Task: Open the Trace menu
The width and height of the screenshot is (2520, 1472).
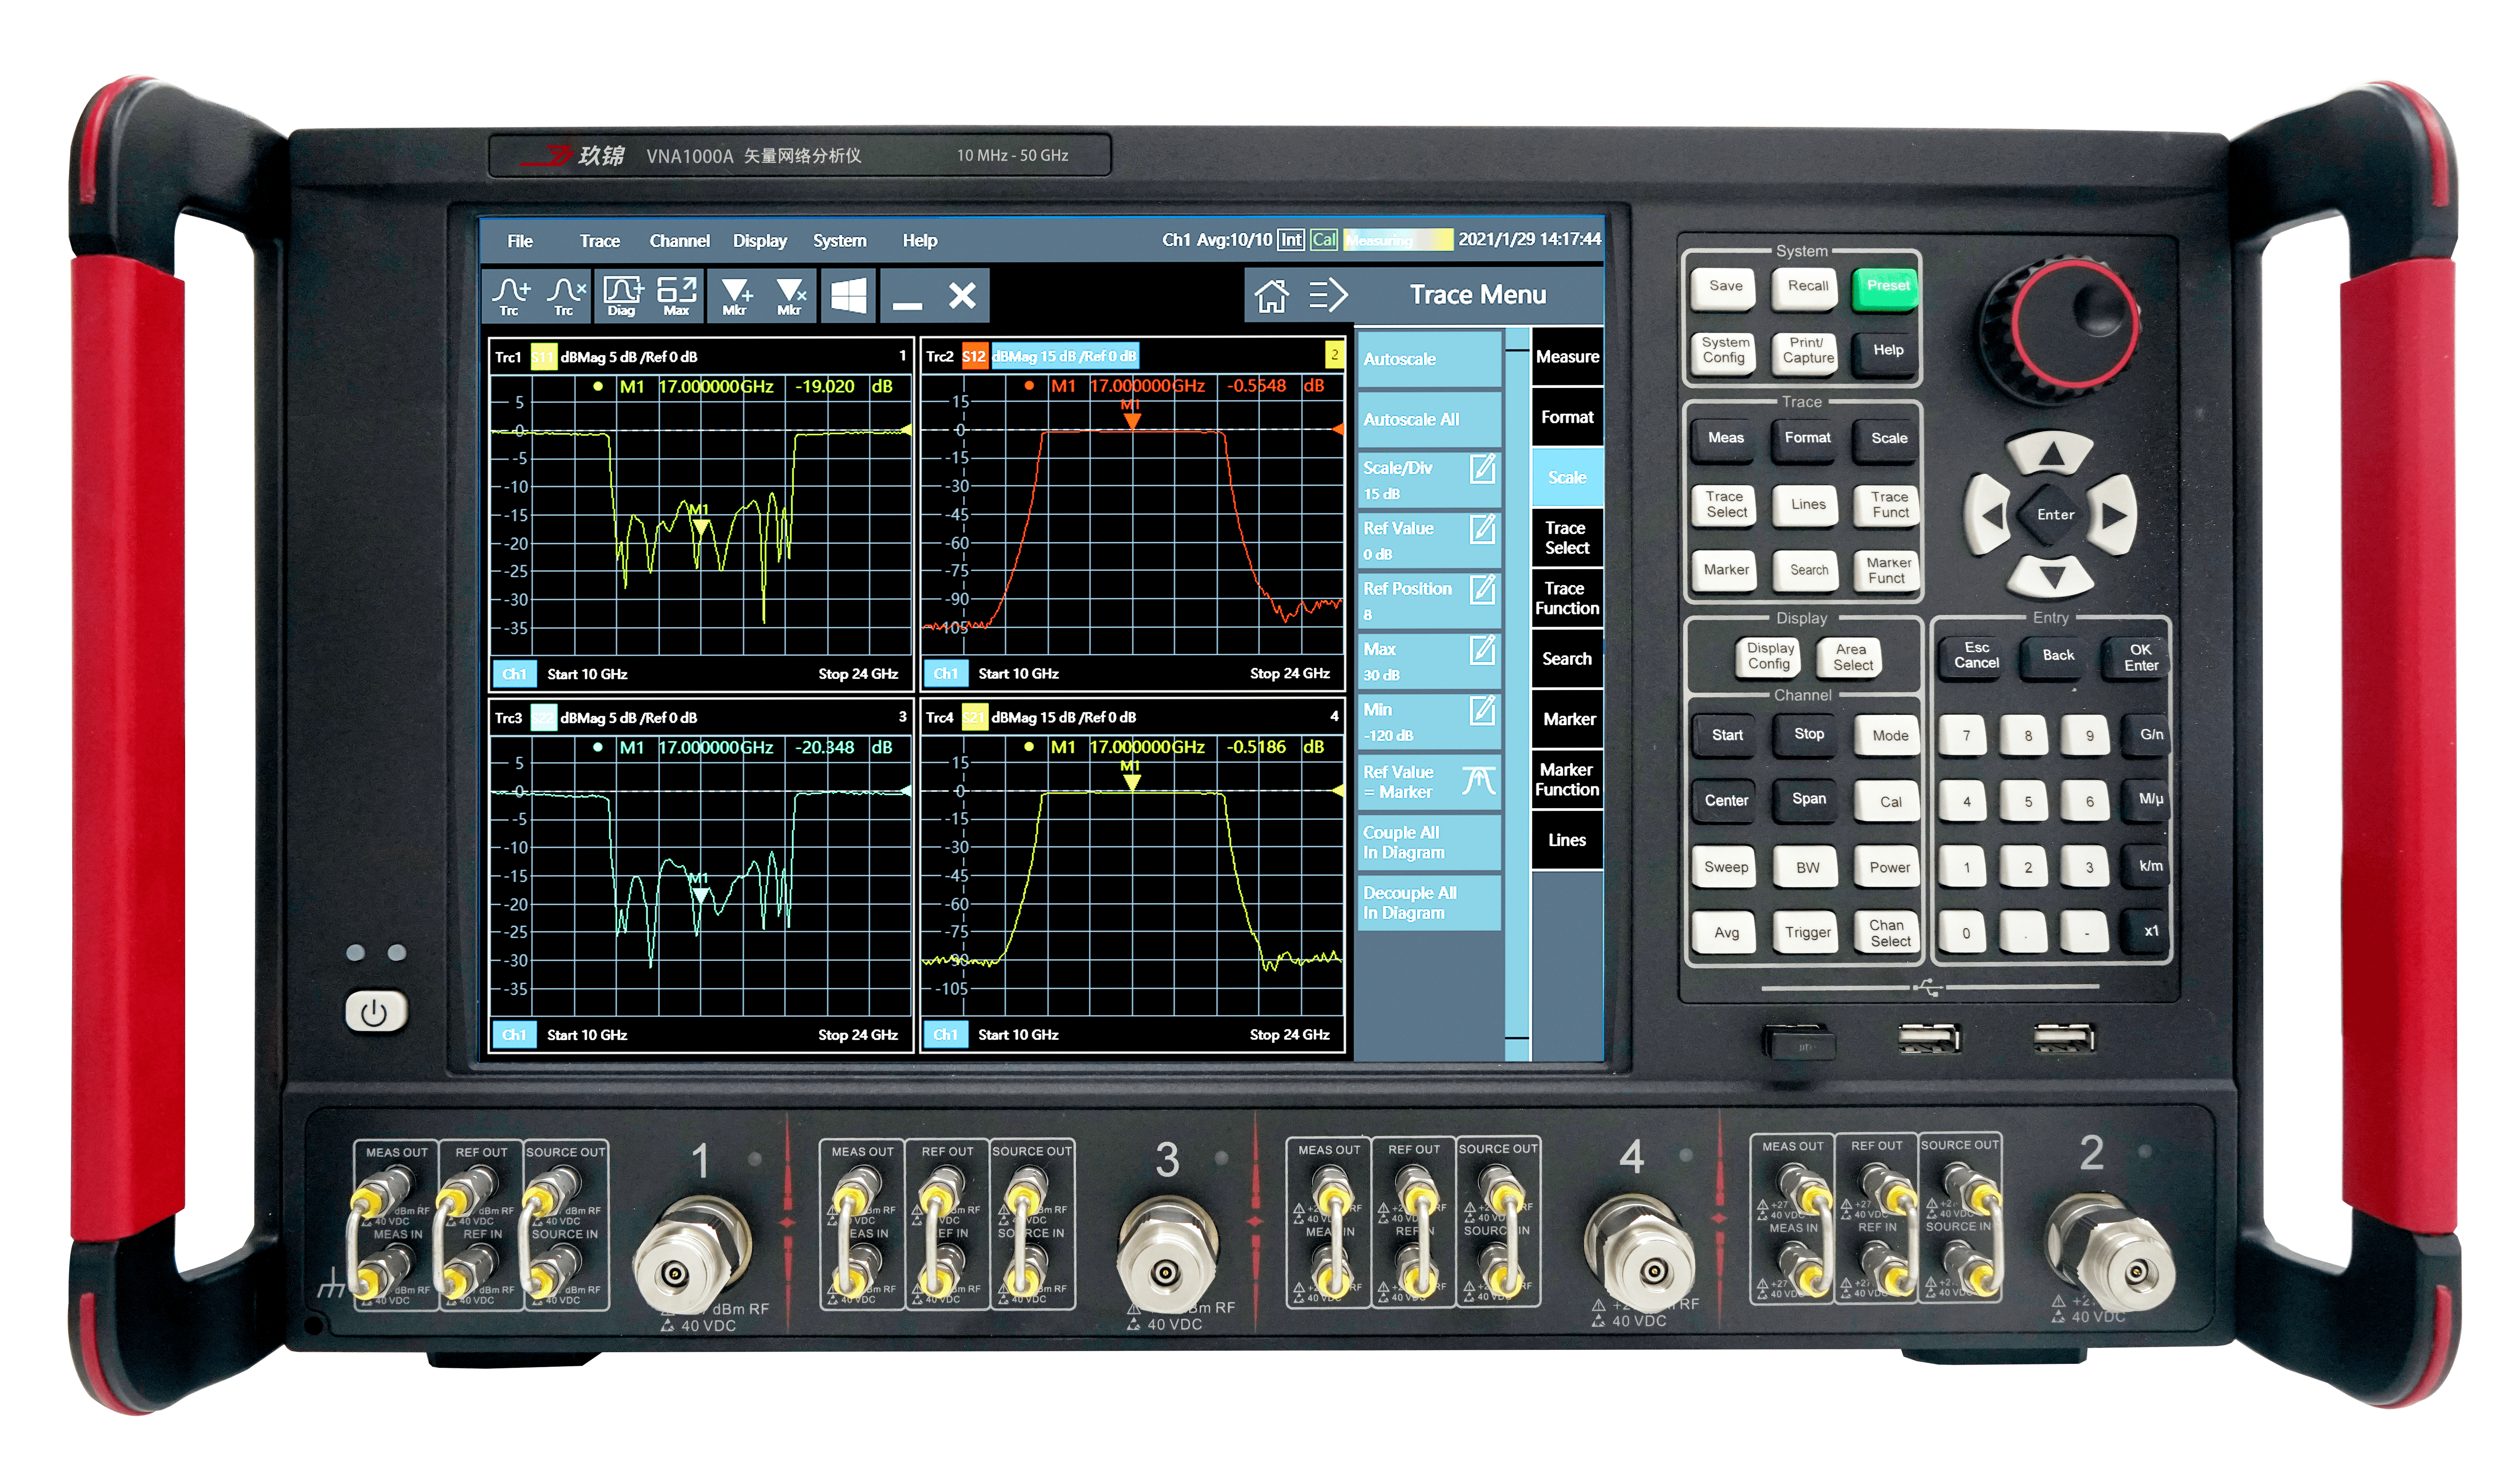Action: pos(600,241)
